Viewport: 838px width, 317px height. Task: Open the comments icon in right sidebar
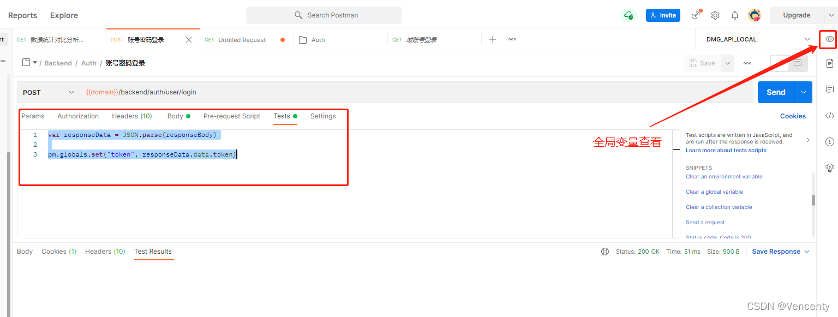830,89
